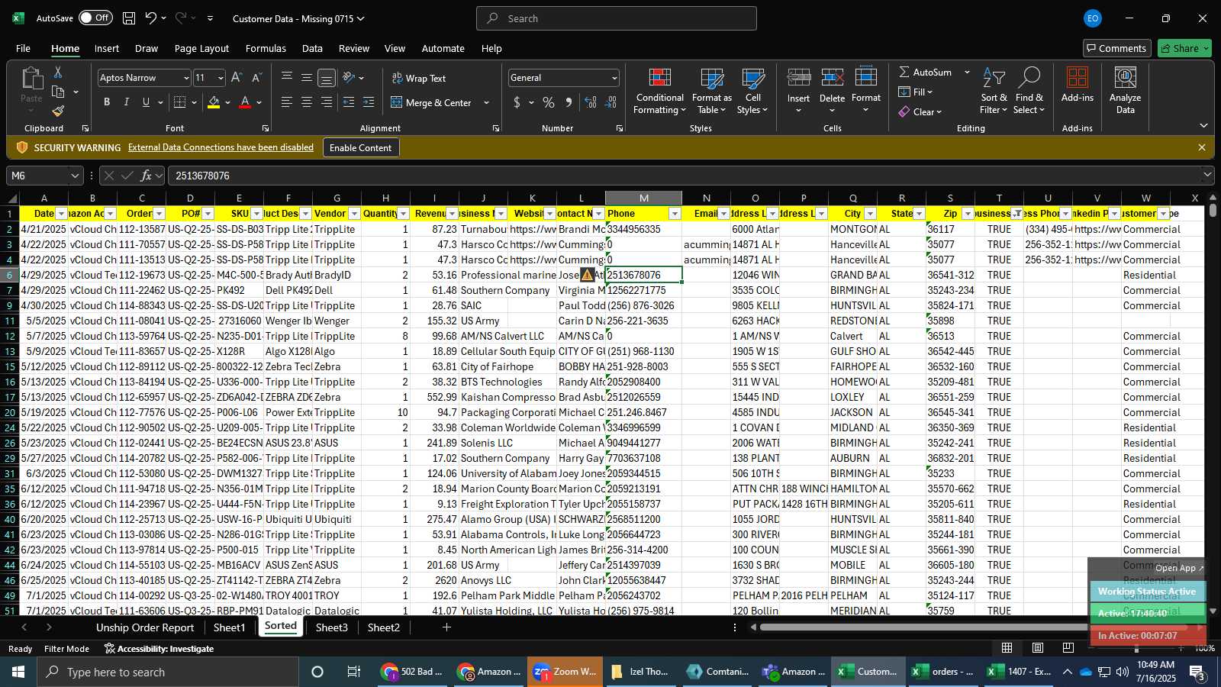1221x687 pixels.
Task: Apply Percent Style icon
Action: pyautogui.click(x=549, y=102)
